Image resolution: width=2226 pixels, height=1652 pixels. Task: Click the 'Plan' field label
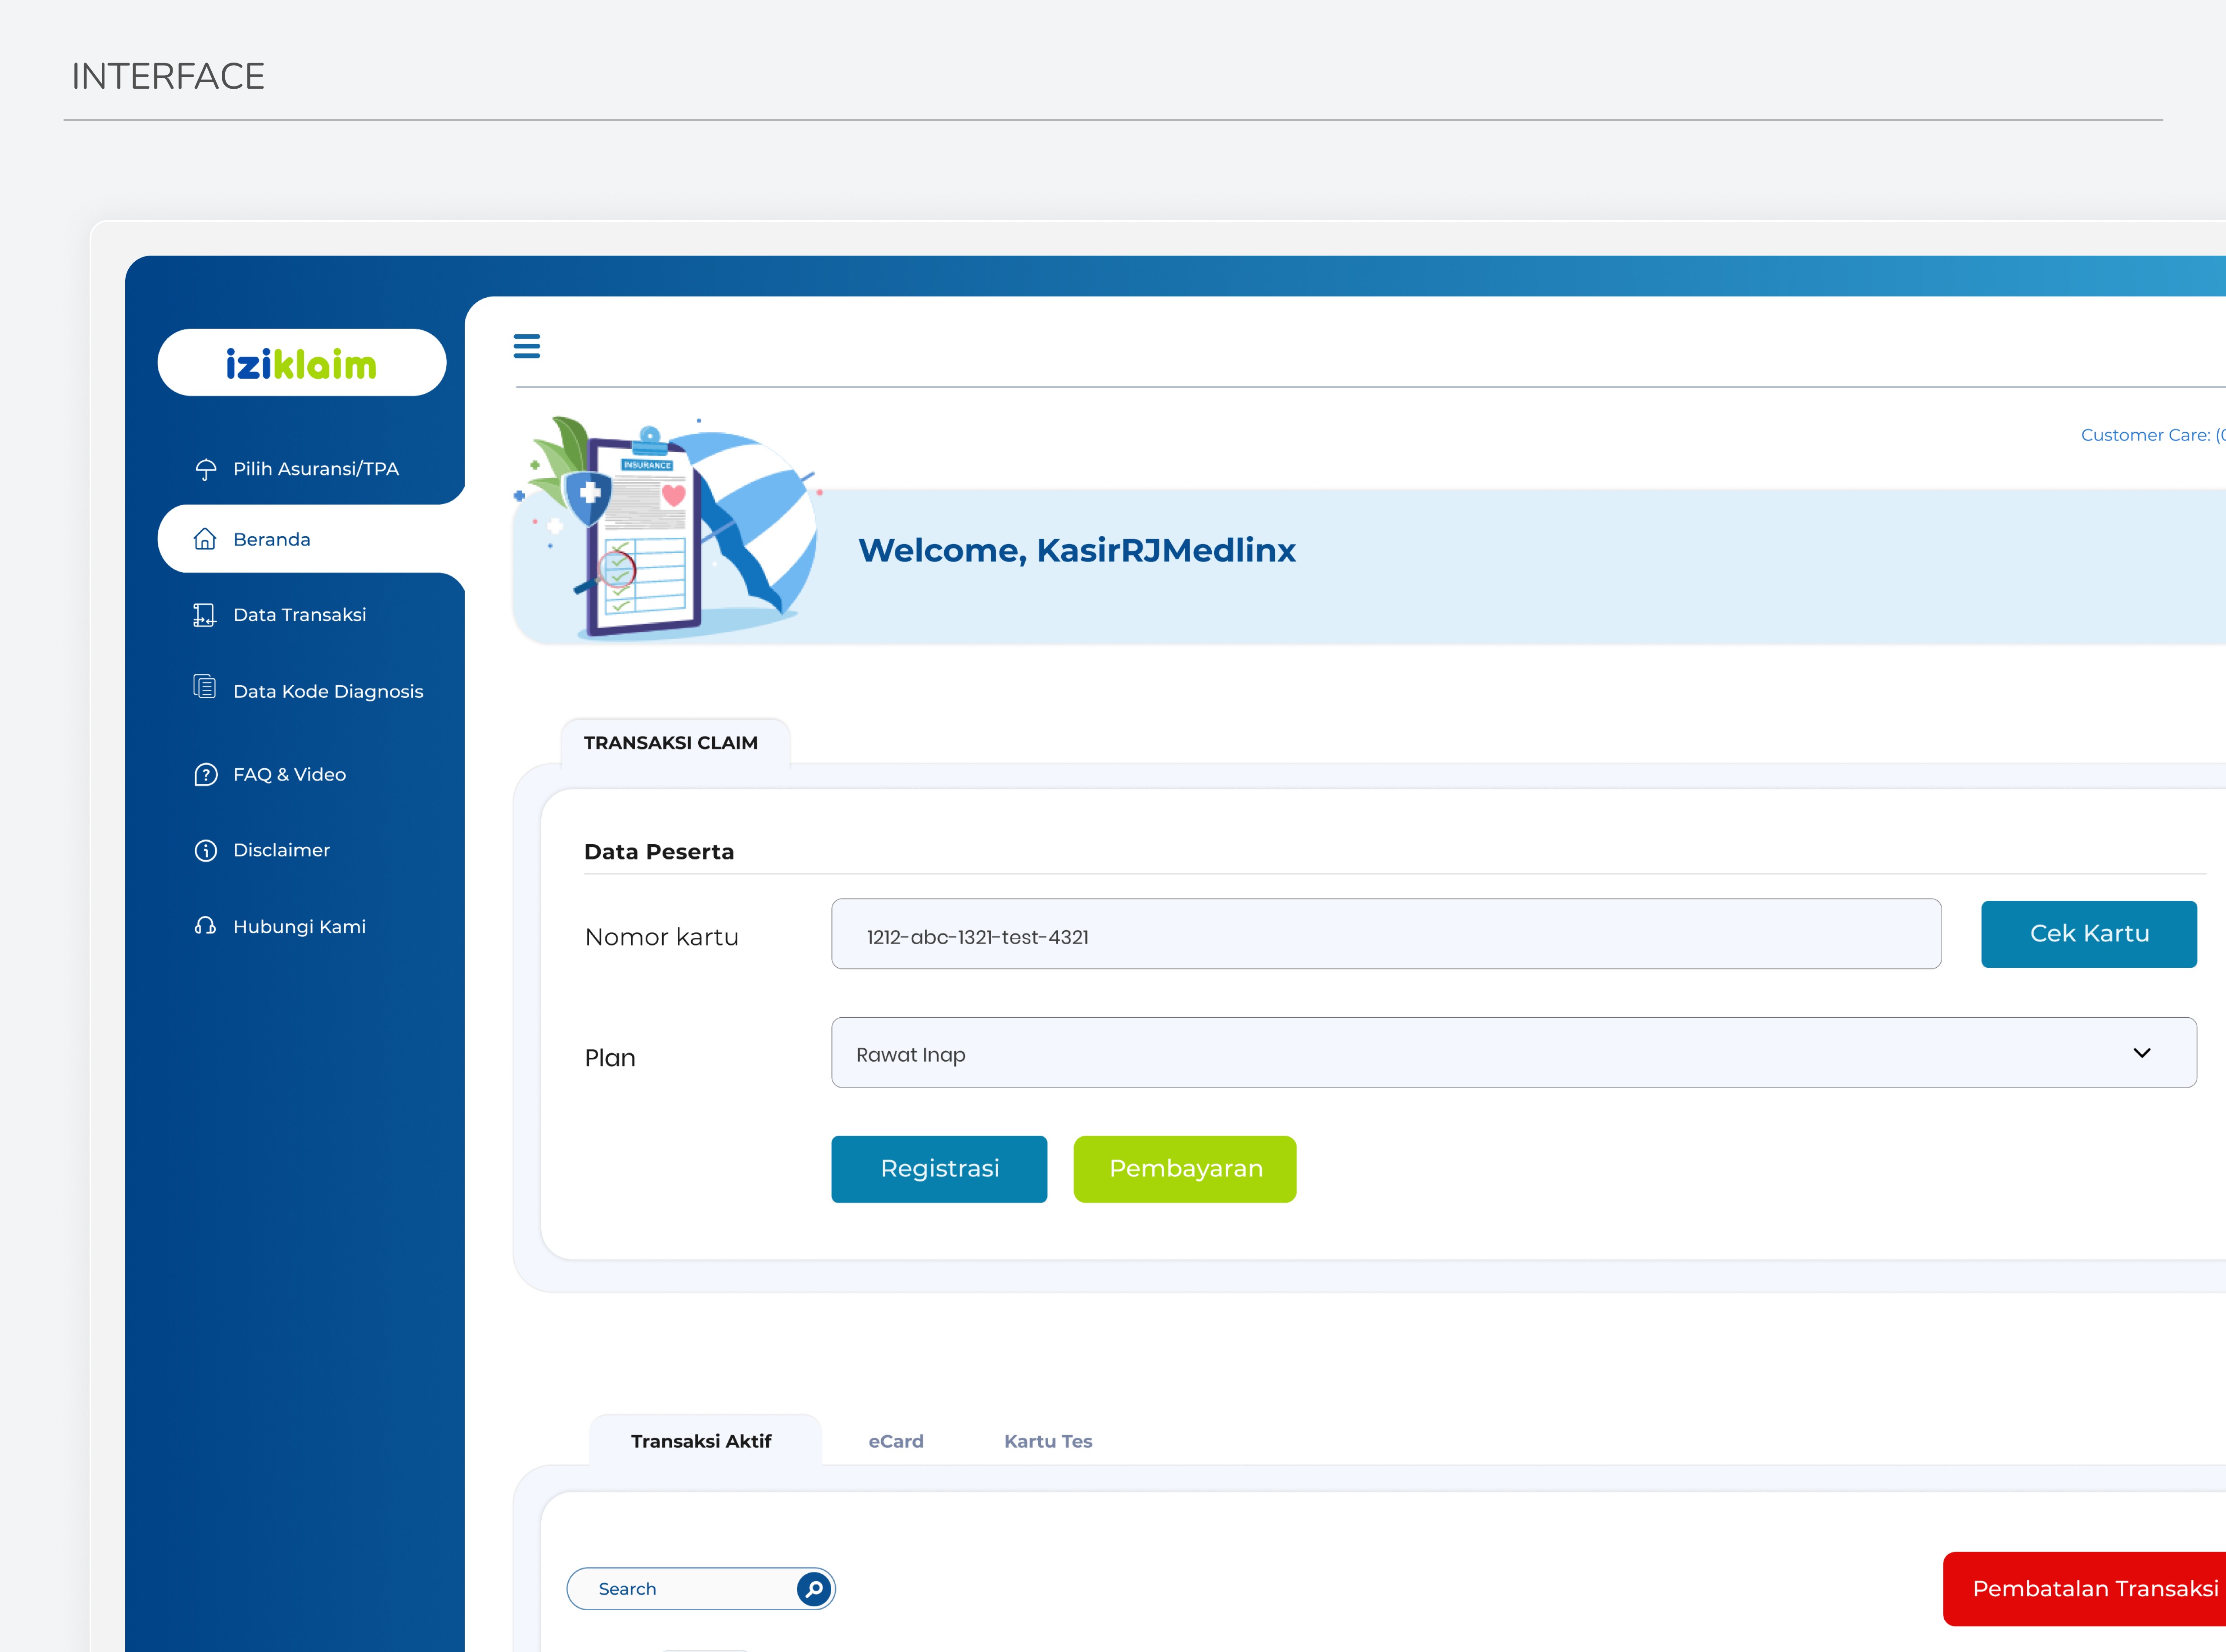click(x=610, y=1058)
